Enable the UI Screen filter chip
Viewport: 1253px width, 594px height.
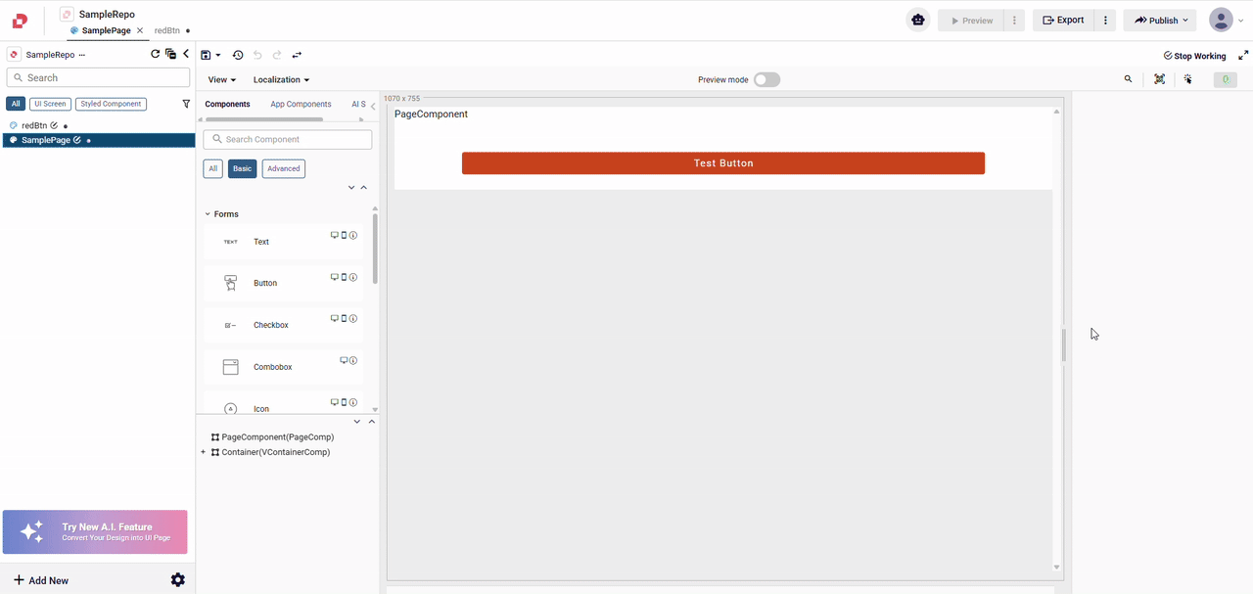tap(49, 104)
